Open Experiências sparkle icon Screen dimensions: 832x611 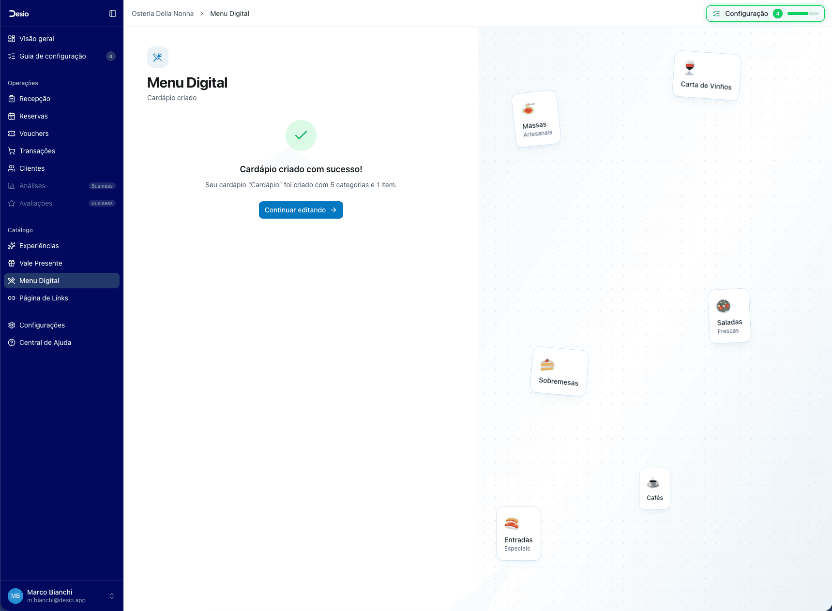[12, 246]
